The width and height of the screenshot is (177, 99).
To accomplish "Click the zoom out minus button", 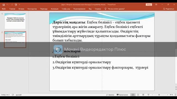I will [152, 95].
